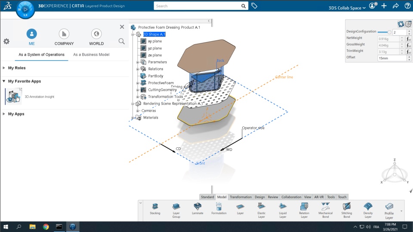Click in the top Search field
The image size is (413, 232).
tap(197, 6)
